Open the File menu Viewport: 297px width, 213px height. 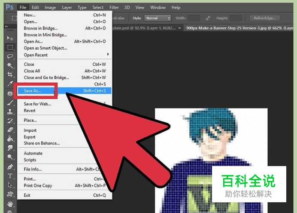pyautogui.click(x=23, y=7)
